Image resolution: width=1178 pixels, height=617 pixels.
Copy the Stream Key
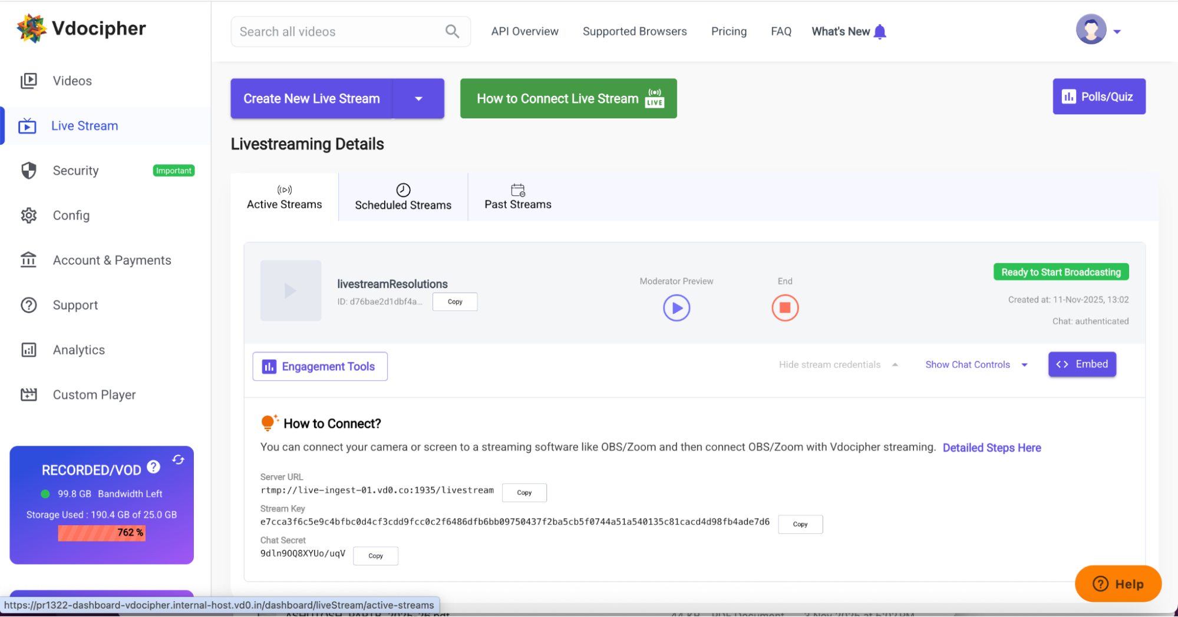800,525
